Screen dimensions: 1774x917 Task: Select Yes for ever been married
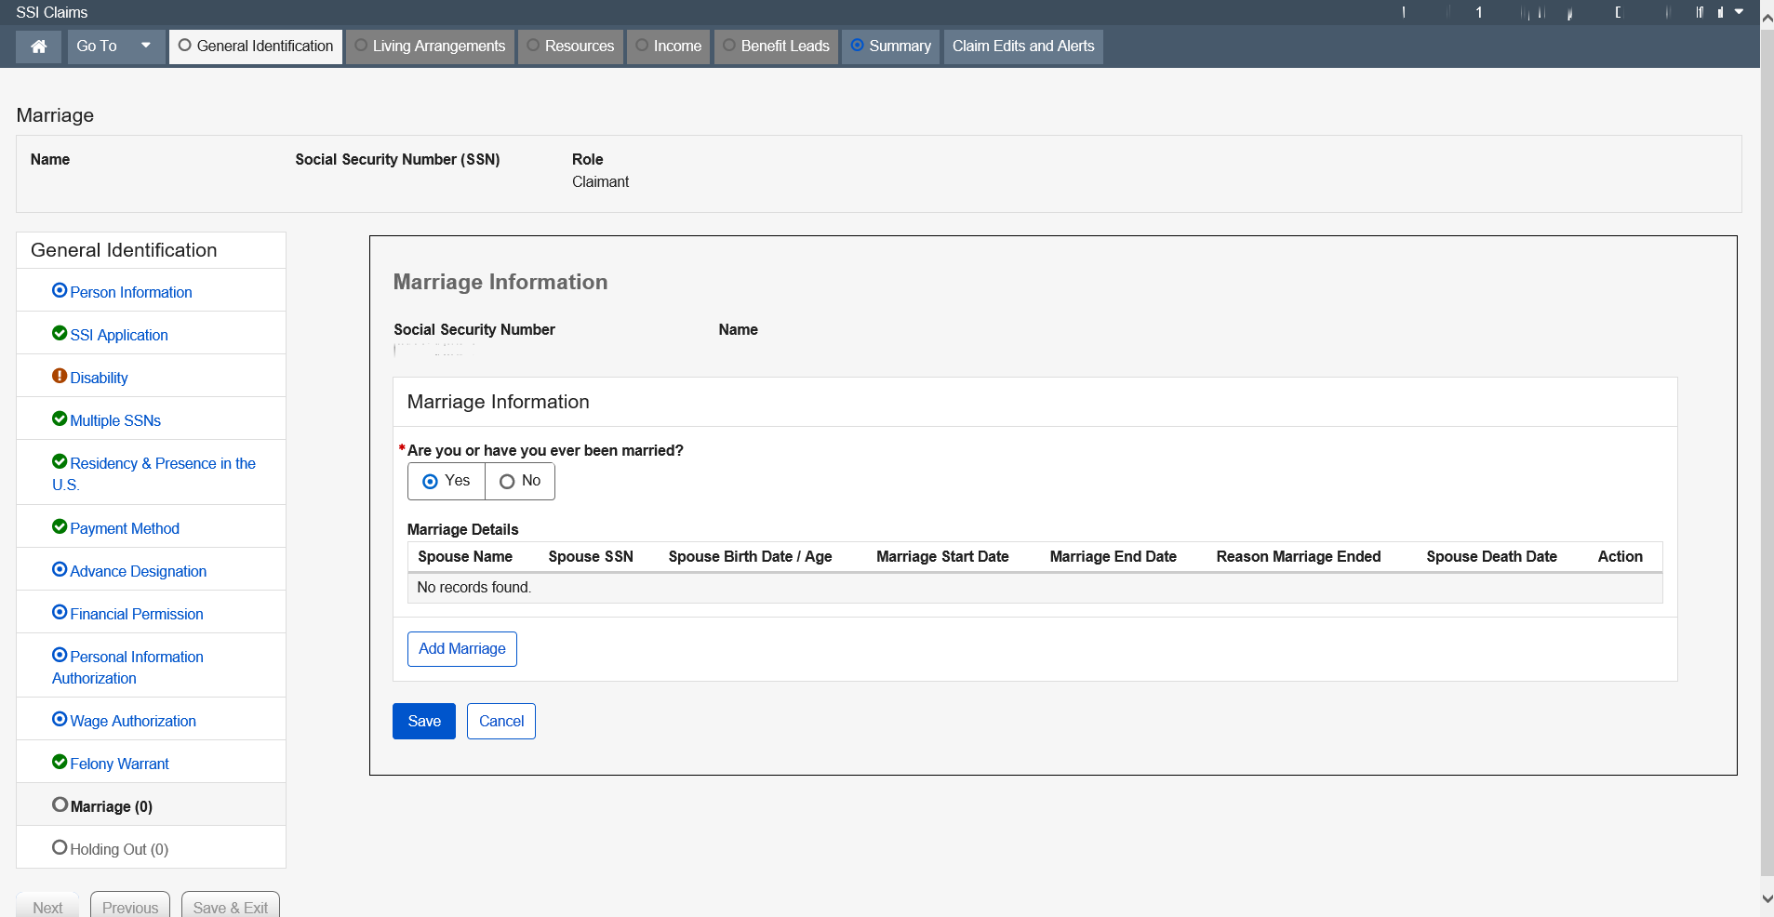(431, 482)
